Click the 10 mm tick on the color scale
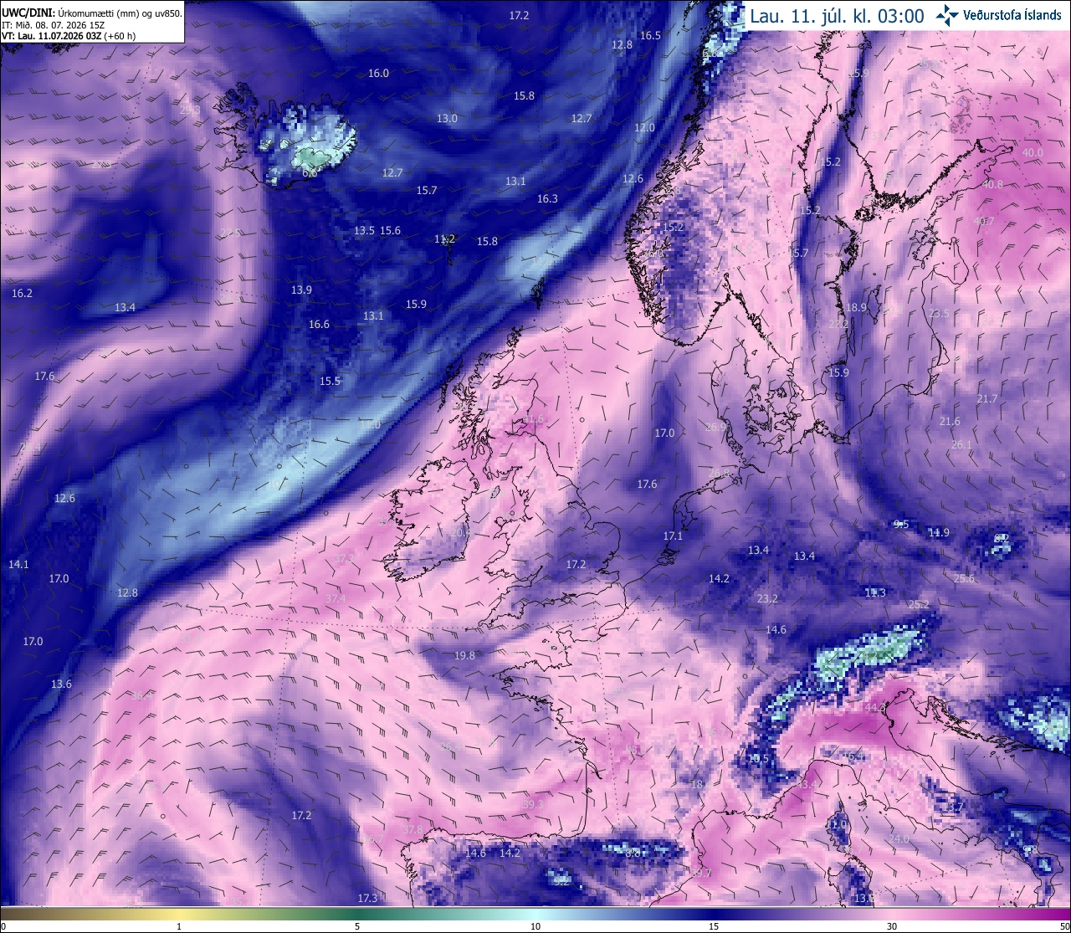Screen dimensions: 1071x933 click(x=535, y=926)
